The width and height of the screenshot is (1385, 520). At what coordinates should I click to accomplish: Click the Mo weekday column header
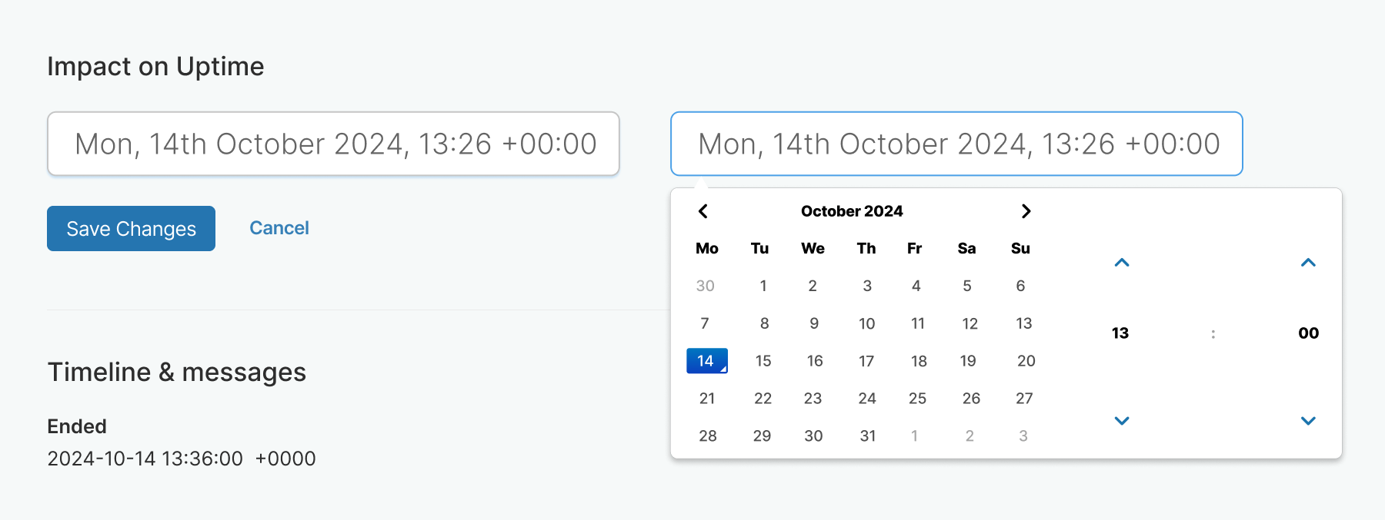pyautogui.click(x=706, y=248)
